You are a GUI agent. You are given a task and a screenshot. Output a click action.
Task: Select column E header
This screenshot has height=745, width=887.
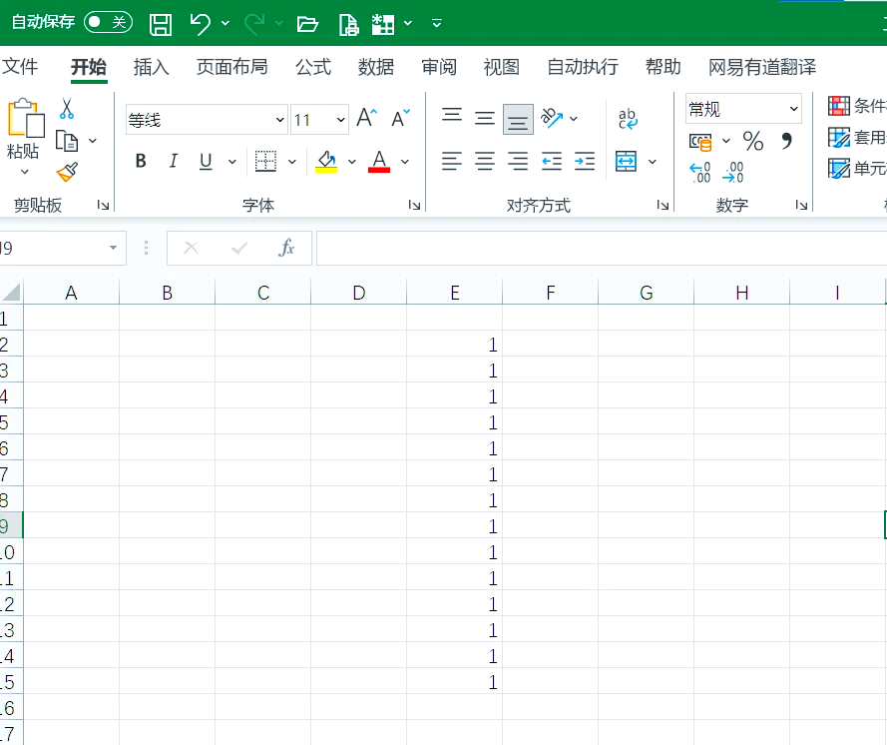click(454, 293)
